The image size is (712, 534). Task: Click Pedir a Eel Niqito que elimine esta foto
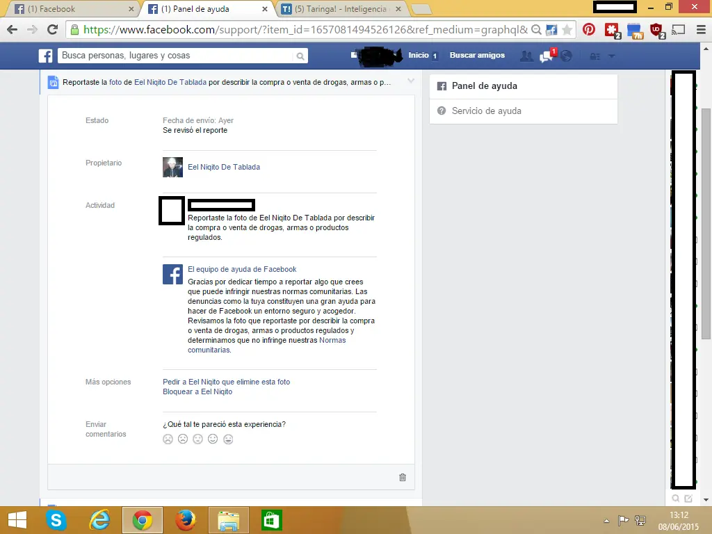pyautogui.click(x=226, y=382)
